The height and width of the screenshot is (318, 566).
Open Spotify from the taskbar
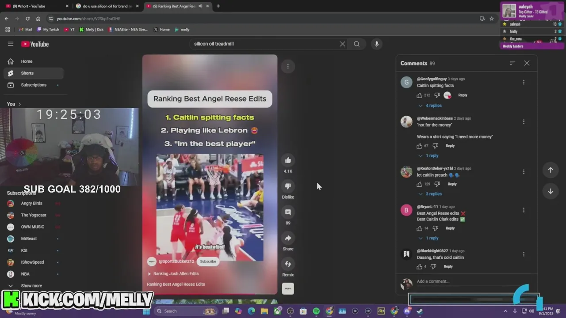[x=316, y=311]
